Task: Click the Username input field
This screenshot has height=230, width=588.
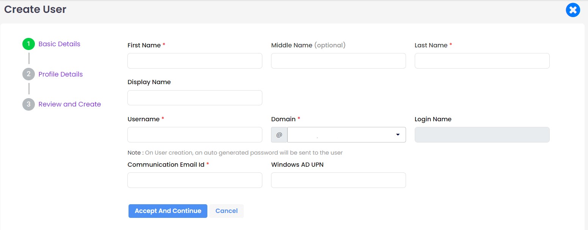Action: point(194,135)
